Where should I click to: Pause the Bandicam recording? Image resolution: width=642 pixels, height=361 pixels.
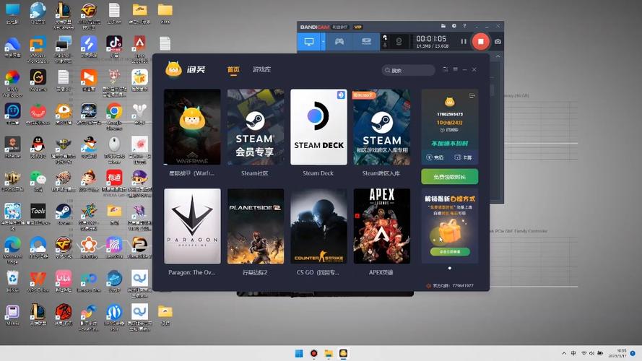(x=464, y=41)
